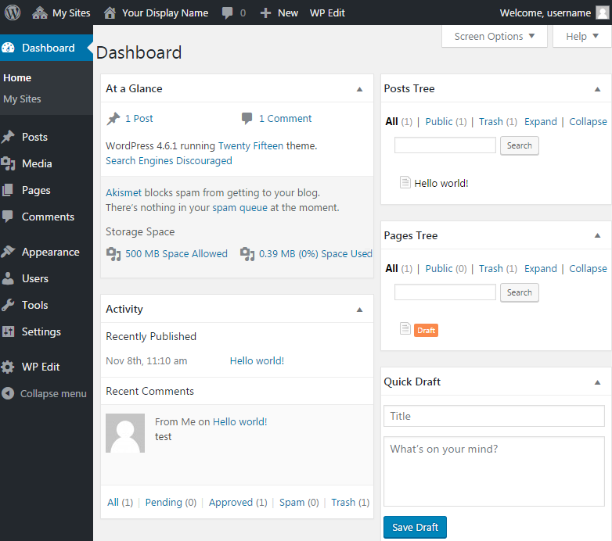Viewport: 612px width, 541px height.
Task: Select Home submenu under Dashboard
Action: (17, 78)
